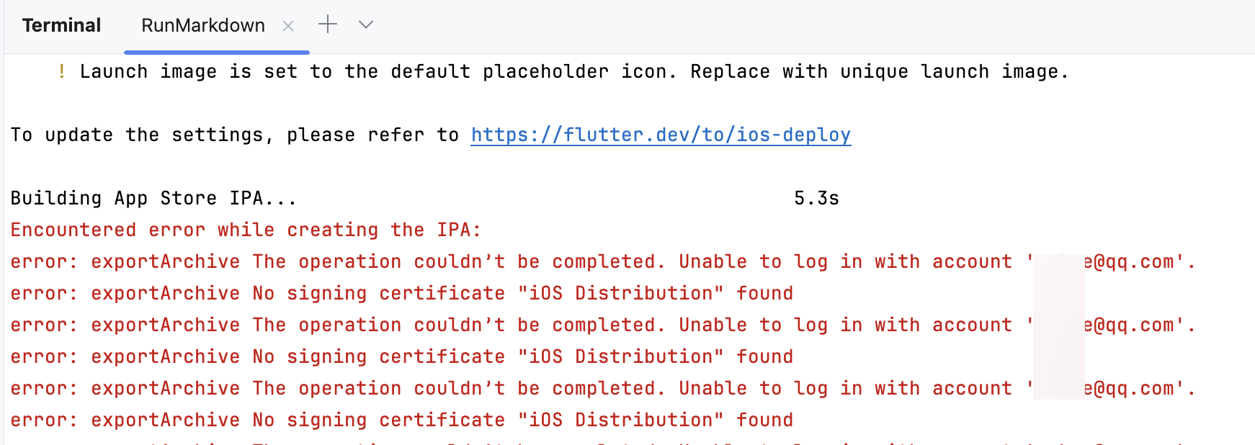Click the second 'Unable to log in' error line
The height and width of the screenshot is (445, 1255).
pos(504,325)
